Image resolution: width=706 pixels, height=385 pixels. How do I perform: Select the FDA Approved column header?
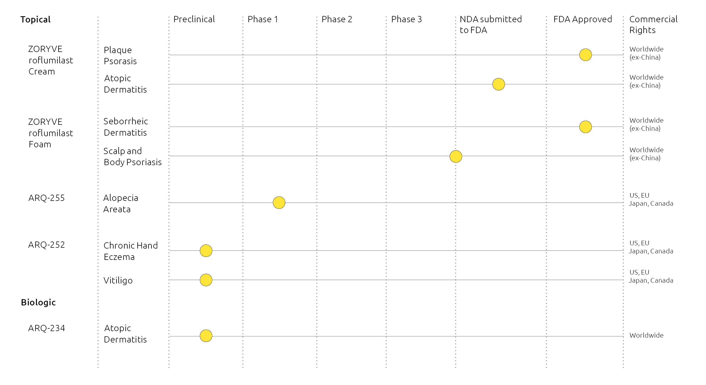tap(582, 19)
